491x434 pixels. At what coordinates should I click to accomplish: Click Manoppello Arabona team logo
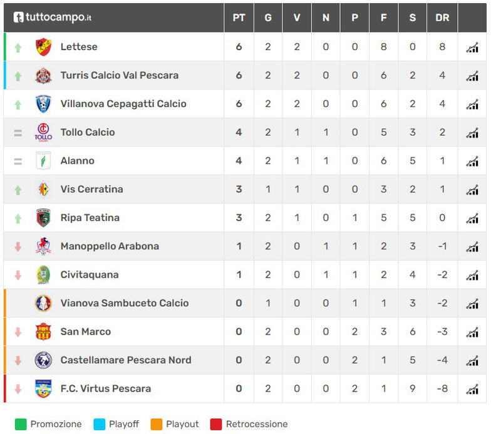(x=43, y=246)
